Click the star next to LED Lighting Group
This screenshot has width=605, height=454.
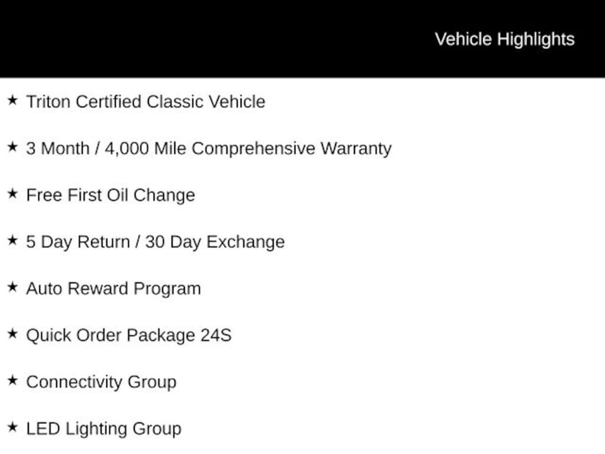(x=12, y=427)
